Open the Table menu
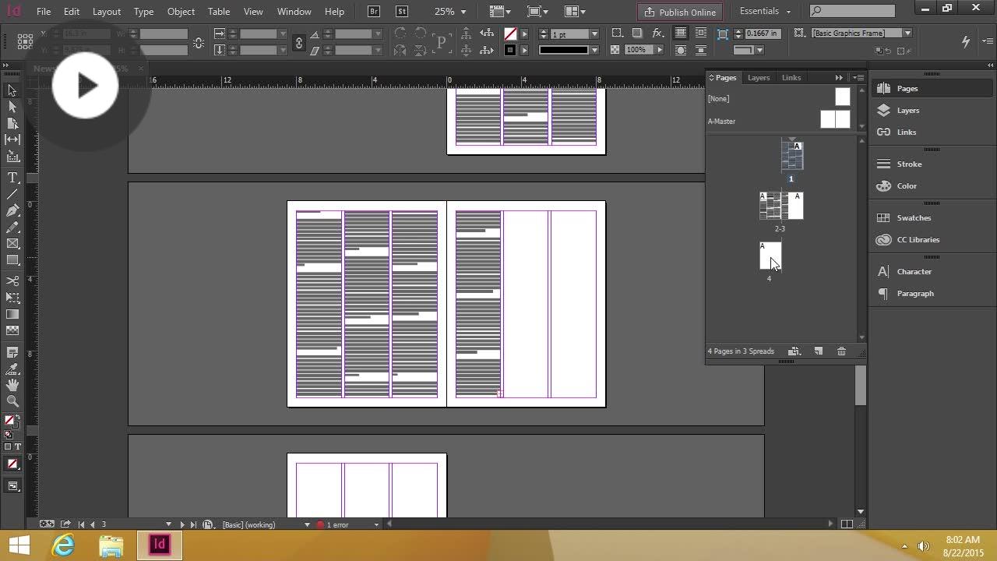 click(x=219, y=12)
